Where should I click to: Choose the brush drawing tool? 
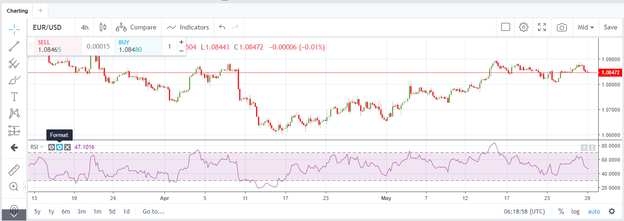point(14,80)
